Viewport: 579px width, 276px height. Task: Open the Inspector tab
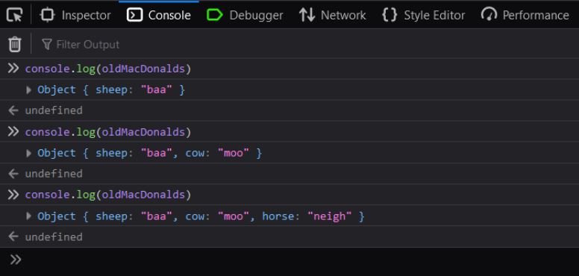click(75, 15)
